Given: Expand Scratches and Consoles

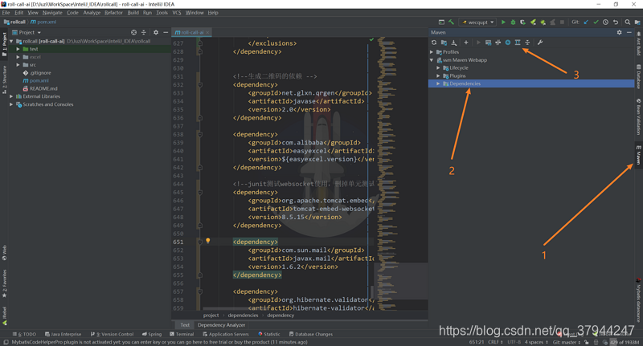Looking at the screenshot, I should pyautogui.click(x=11, y=104).
